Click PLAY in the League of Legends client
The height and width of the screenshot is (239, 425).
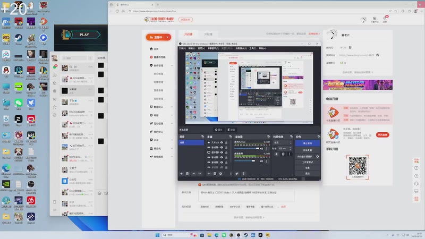84,35
